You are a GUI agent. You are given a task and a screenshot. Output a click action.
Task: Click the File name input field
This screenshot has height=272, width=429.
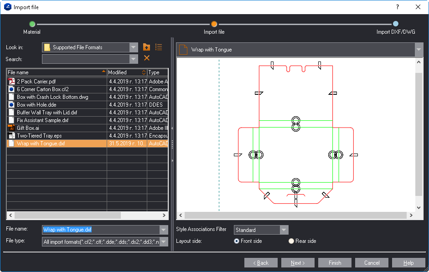coord(100,230)
